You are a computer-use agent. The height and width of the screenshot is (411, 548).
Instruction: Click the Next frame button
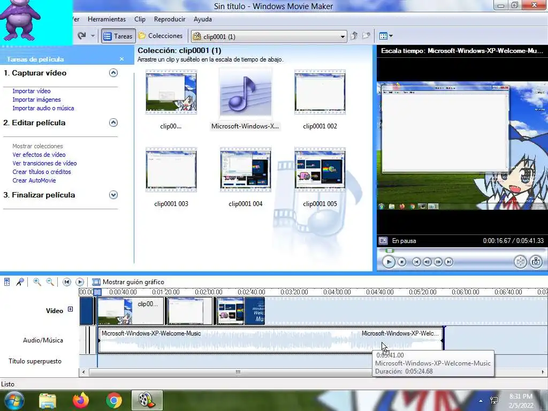pos(438,262)
